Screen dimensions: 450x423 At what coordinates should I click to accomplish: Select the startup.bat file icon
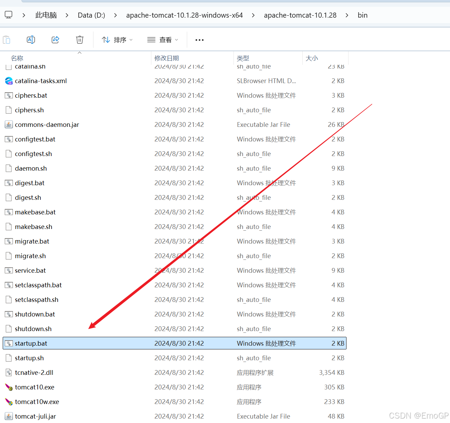pyautogui.click(x=9, y=343)
